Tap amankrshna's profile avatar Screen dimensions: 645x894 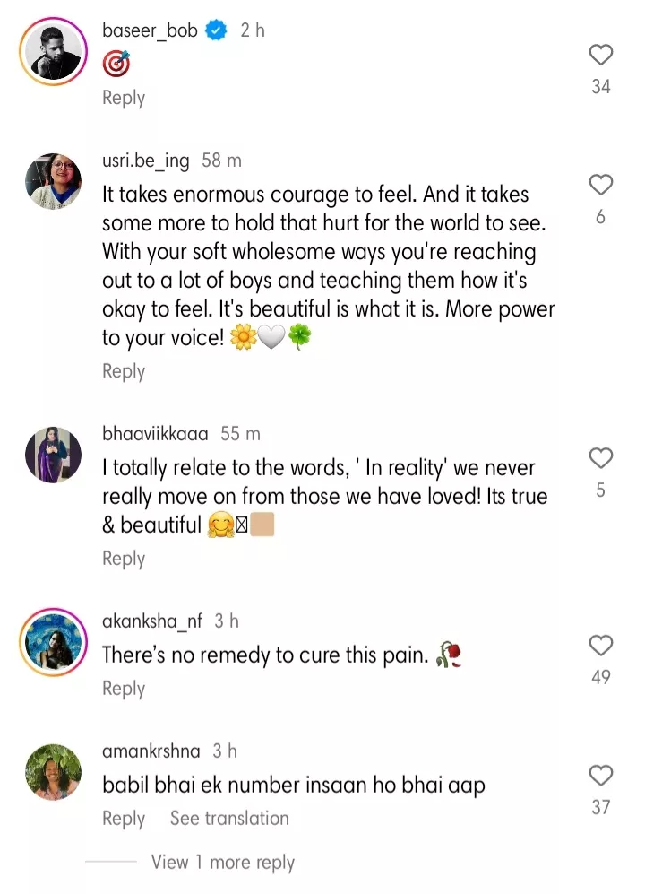coord(53,772)
